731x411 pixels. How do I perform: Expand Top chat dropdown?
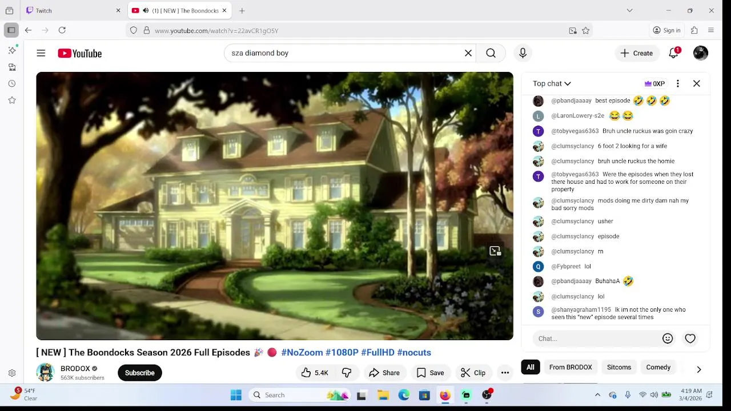pos(552,84)
